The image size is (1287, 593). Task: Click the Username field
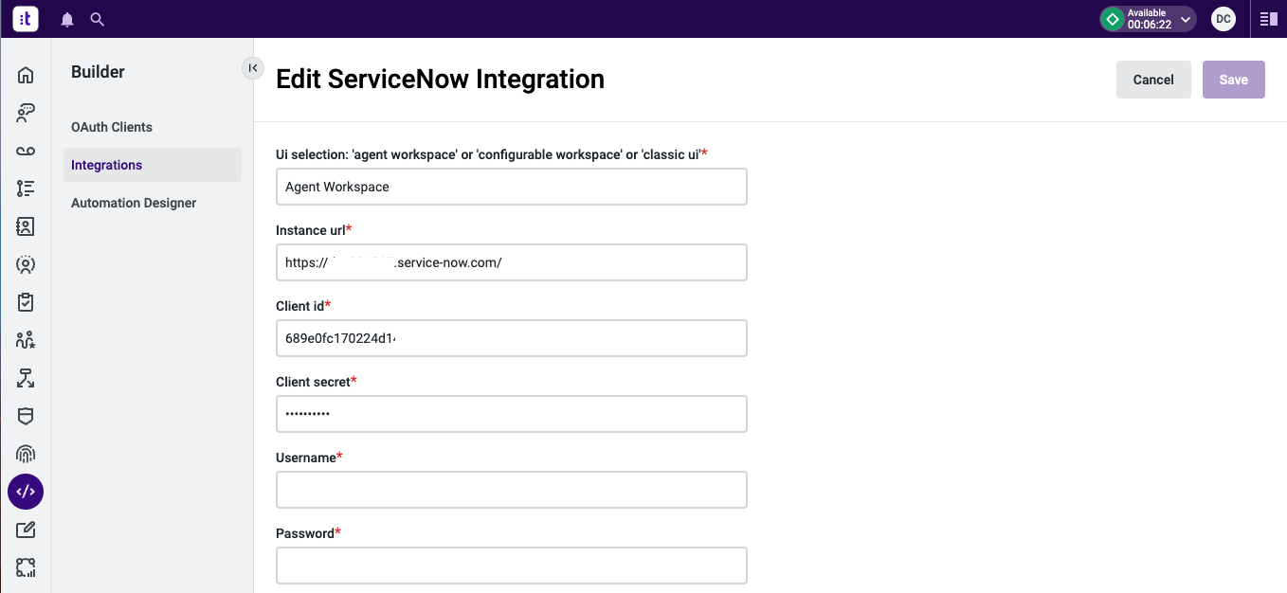[512, 490]
